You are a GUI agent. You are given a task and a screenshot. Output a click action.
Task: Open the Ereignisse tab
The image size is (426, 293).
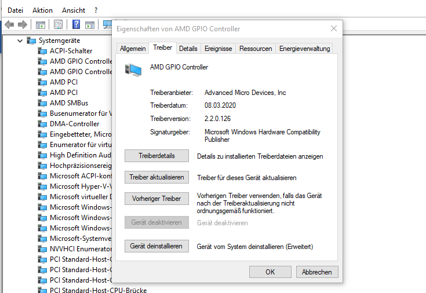click(x=218, y=49)
